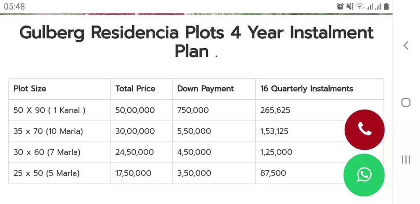Tap the 05:48 clock in status bar
Screen dimensions: 420x204
[14, 6]
